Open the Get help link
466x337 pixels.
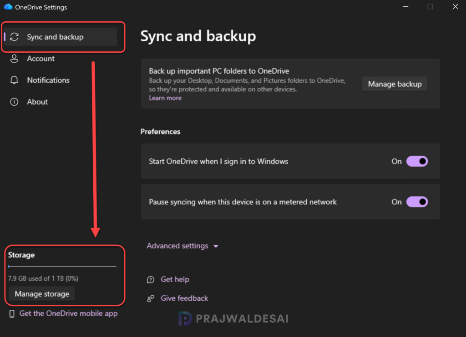(175, 279)
